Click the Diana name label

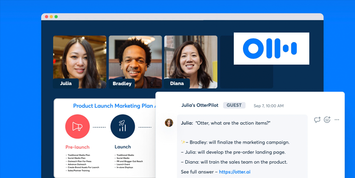pos(177,83)
